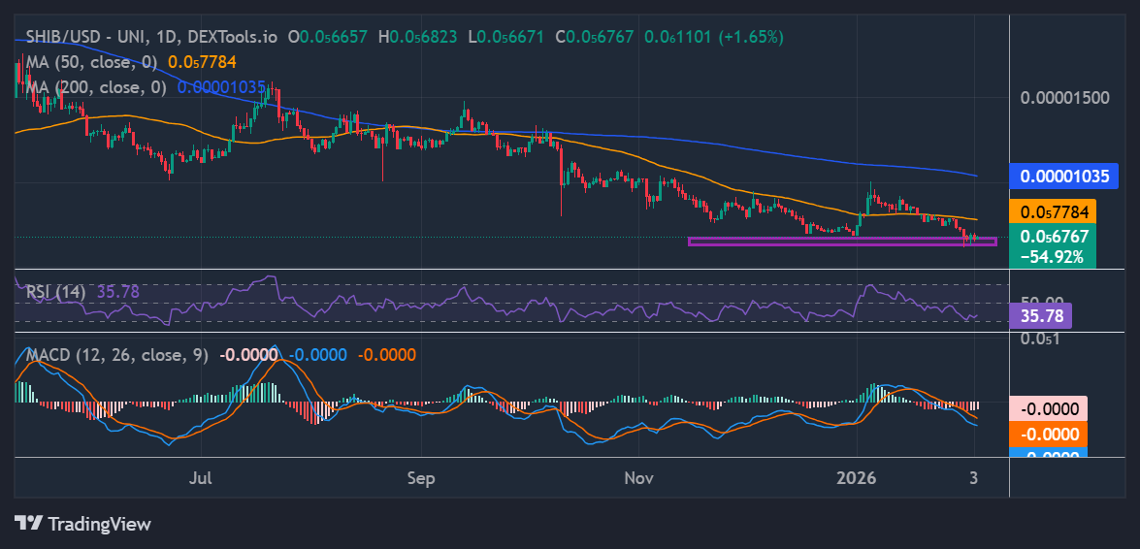Screen dimensions: 1140x549
Task: Click the blue 0.00001035 price axis label
Action: click(1064, 177)
